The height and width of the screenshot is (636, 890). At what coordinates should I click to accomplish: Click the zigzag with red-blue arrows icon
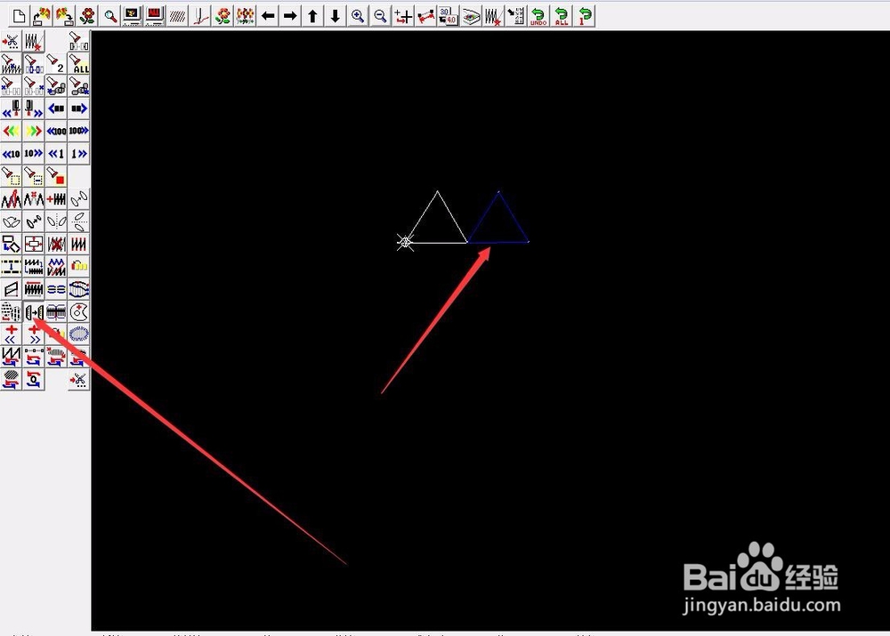click(11, 358)
